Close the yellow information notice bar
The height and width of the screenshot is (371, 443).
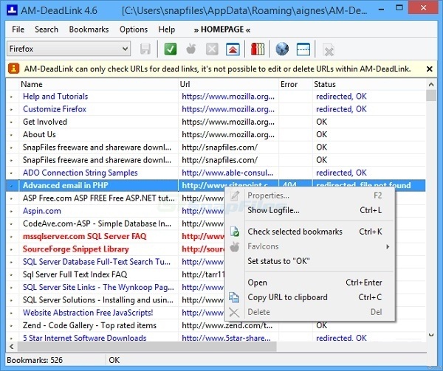pyautogui.click(x=430, y=69)
